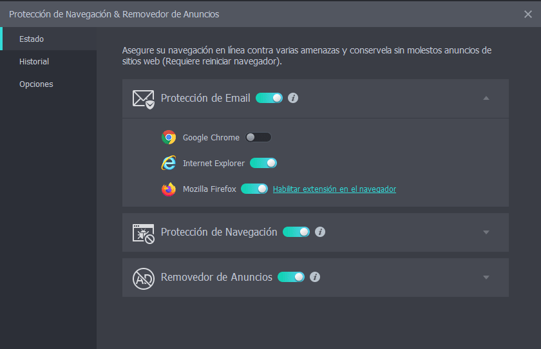Click the Protección de Navegación bug icon
541x349 pixels.
(x=143, y=232)
